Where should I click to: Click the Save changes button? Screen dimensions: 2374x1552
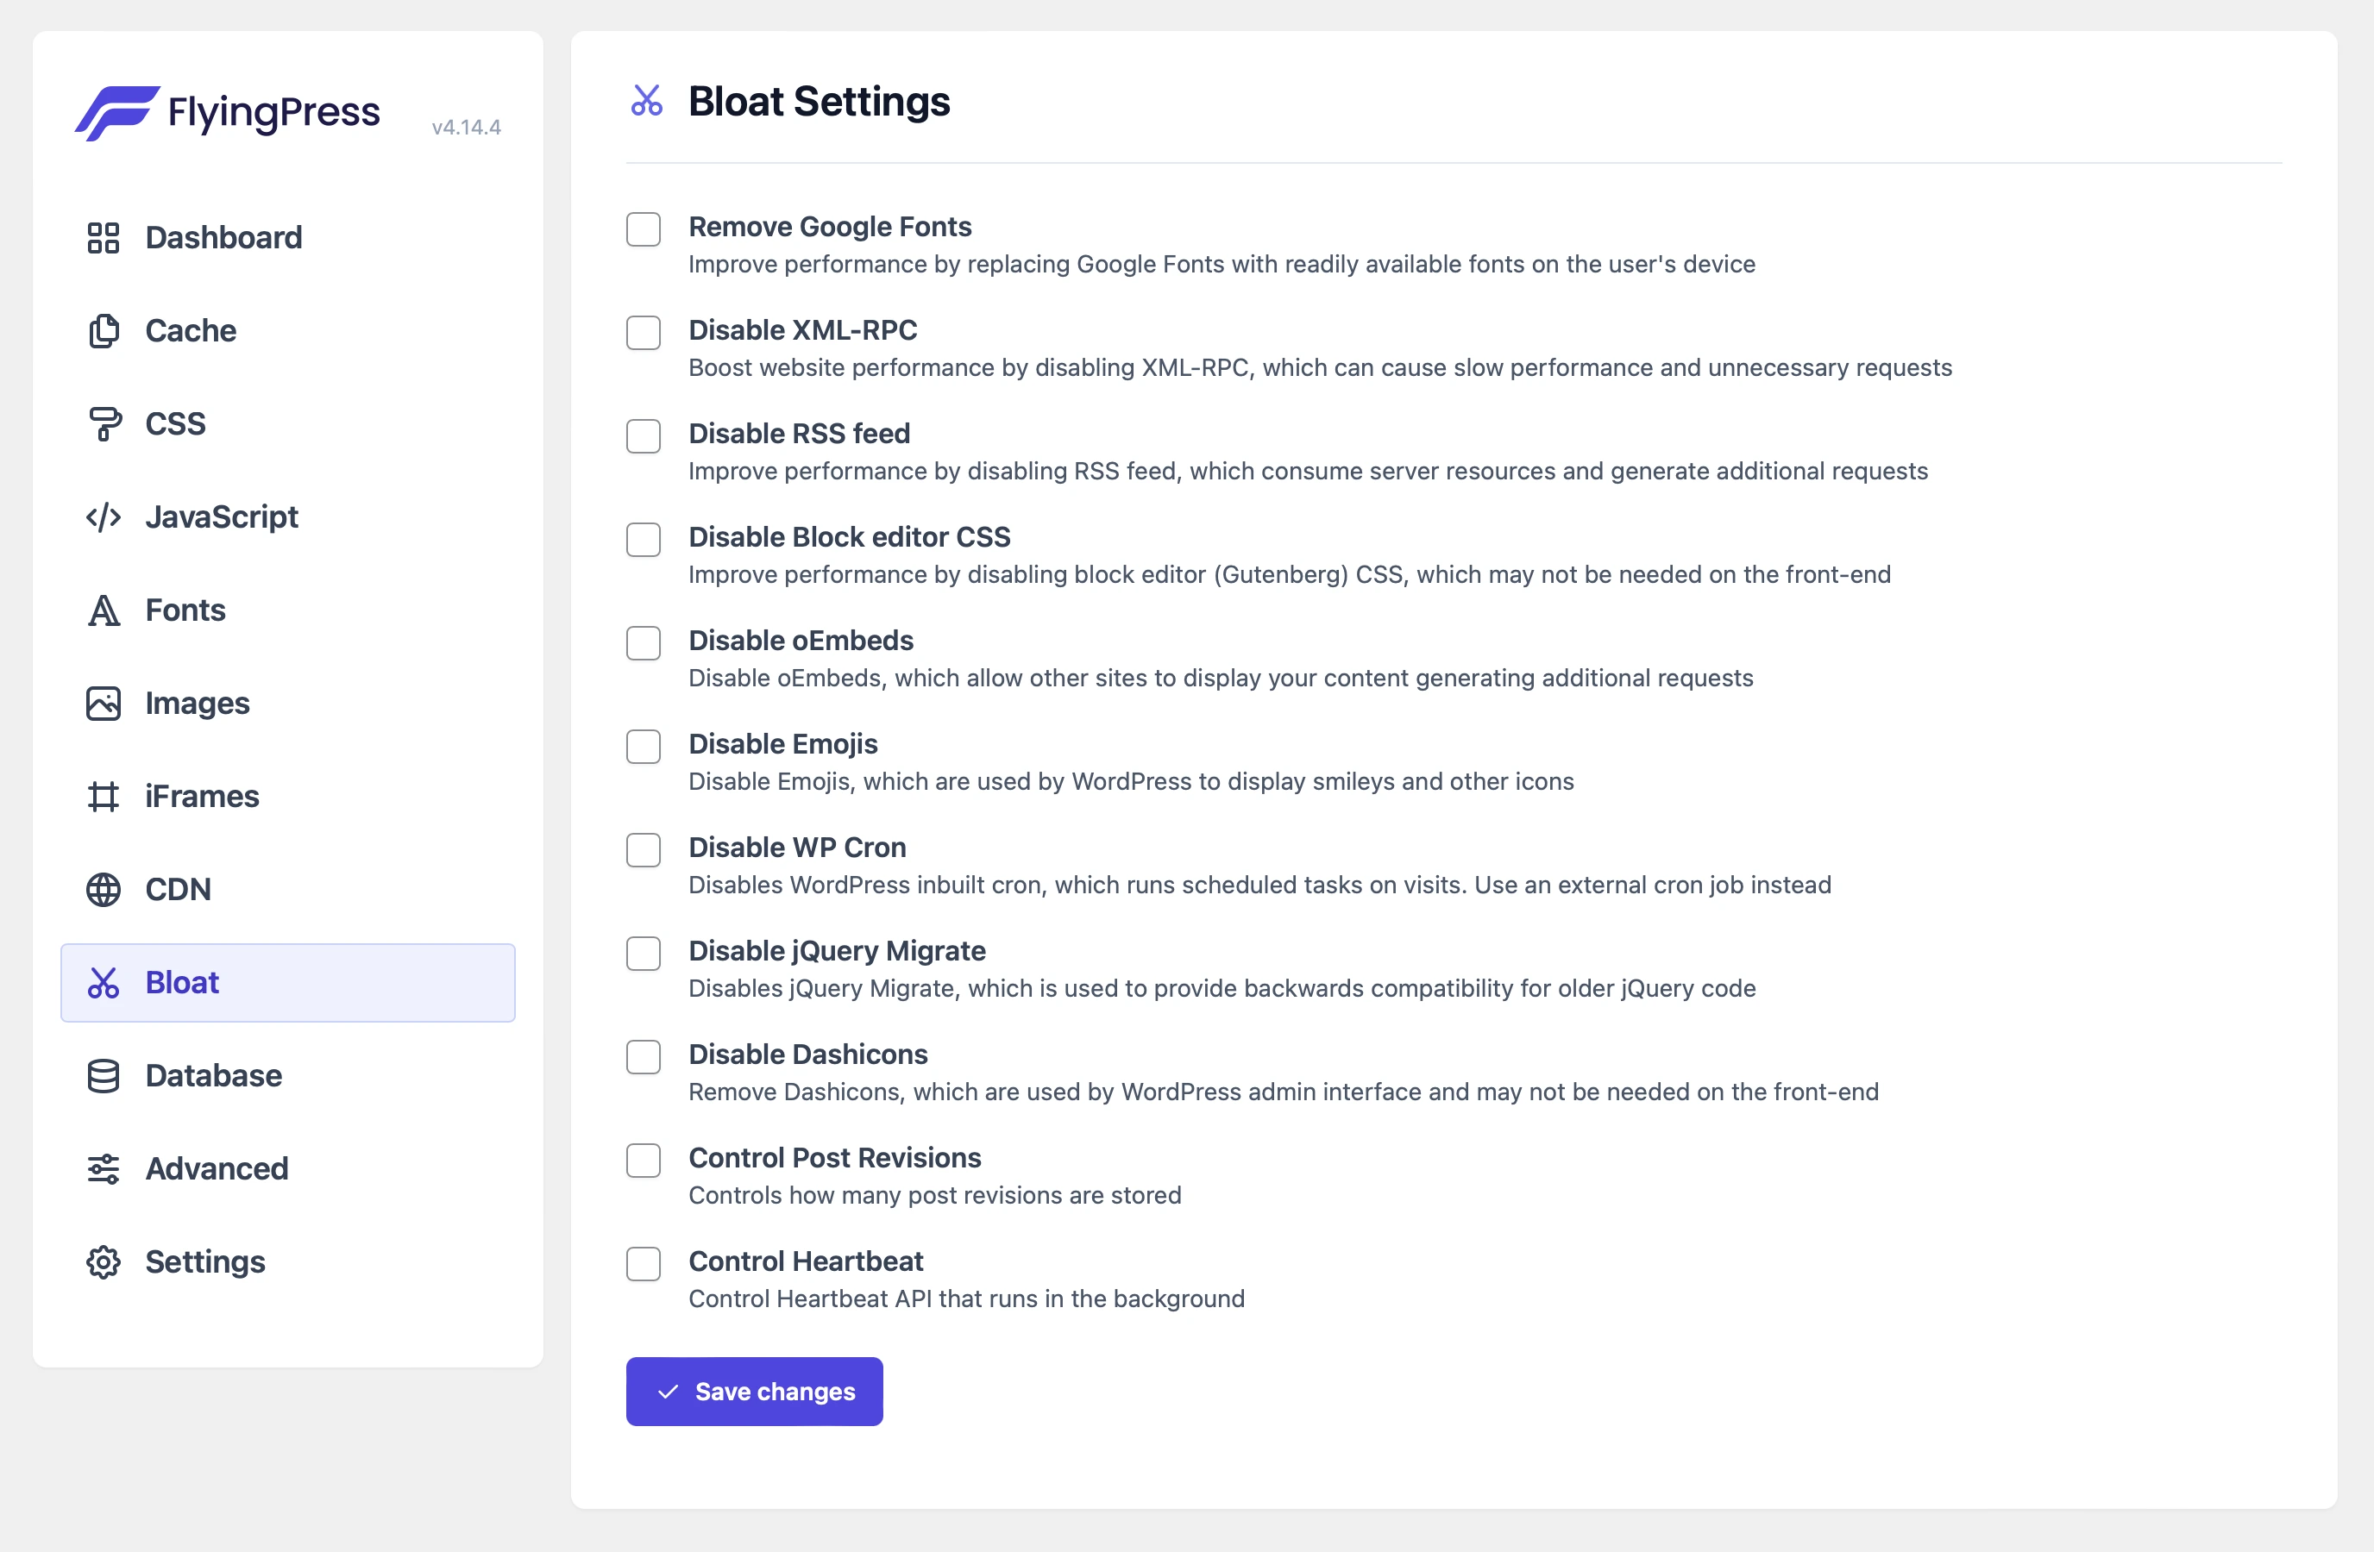[x=754, y=1391]
